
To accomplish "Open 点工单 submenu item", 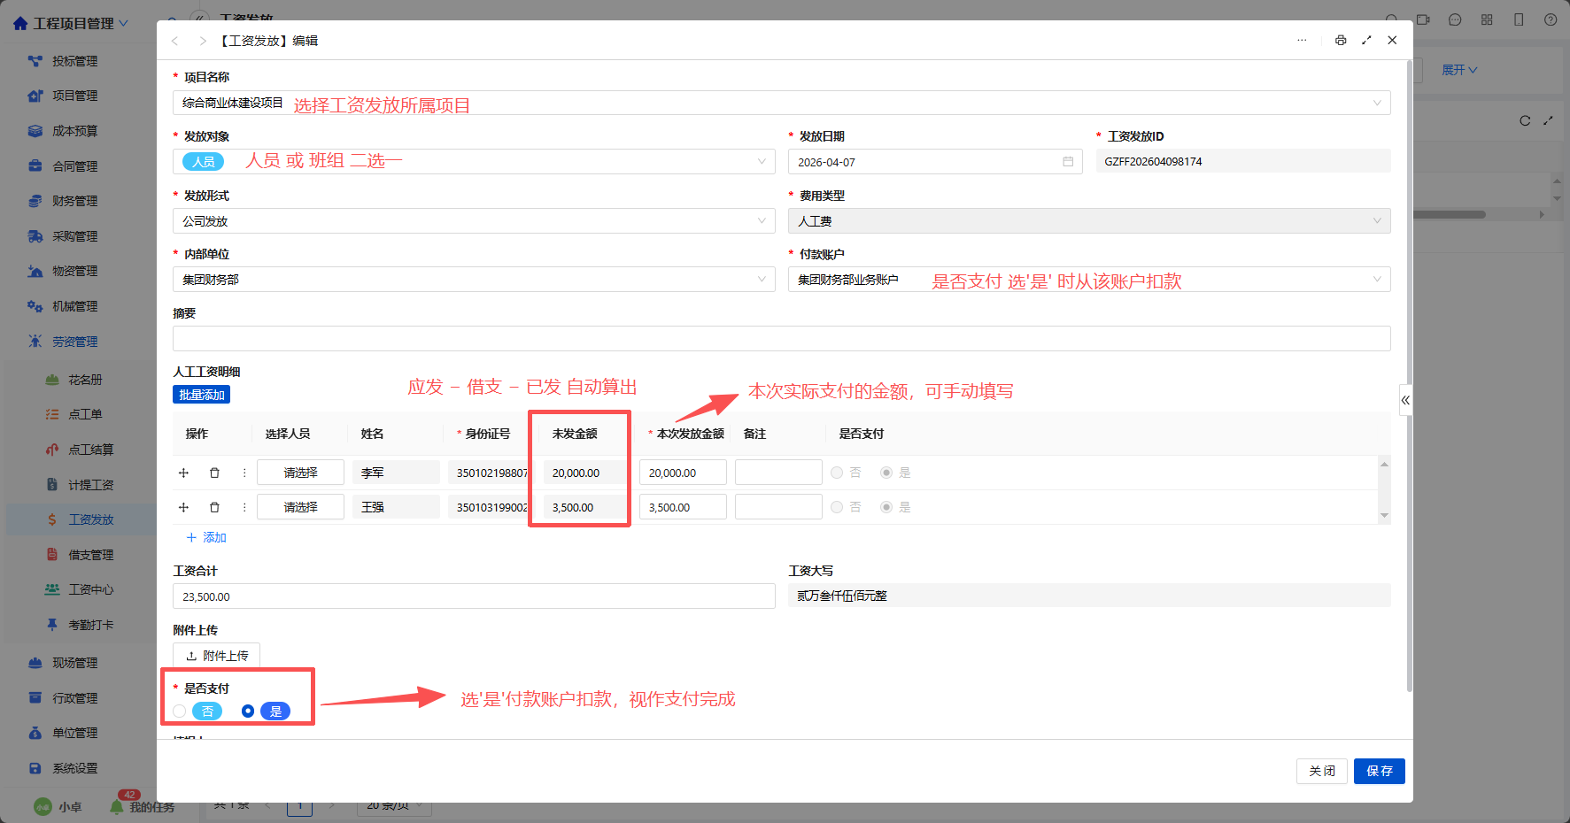I will pos(85,414).
